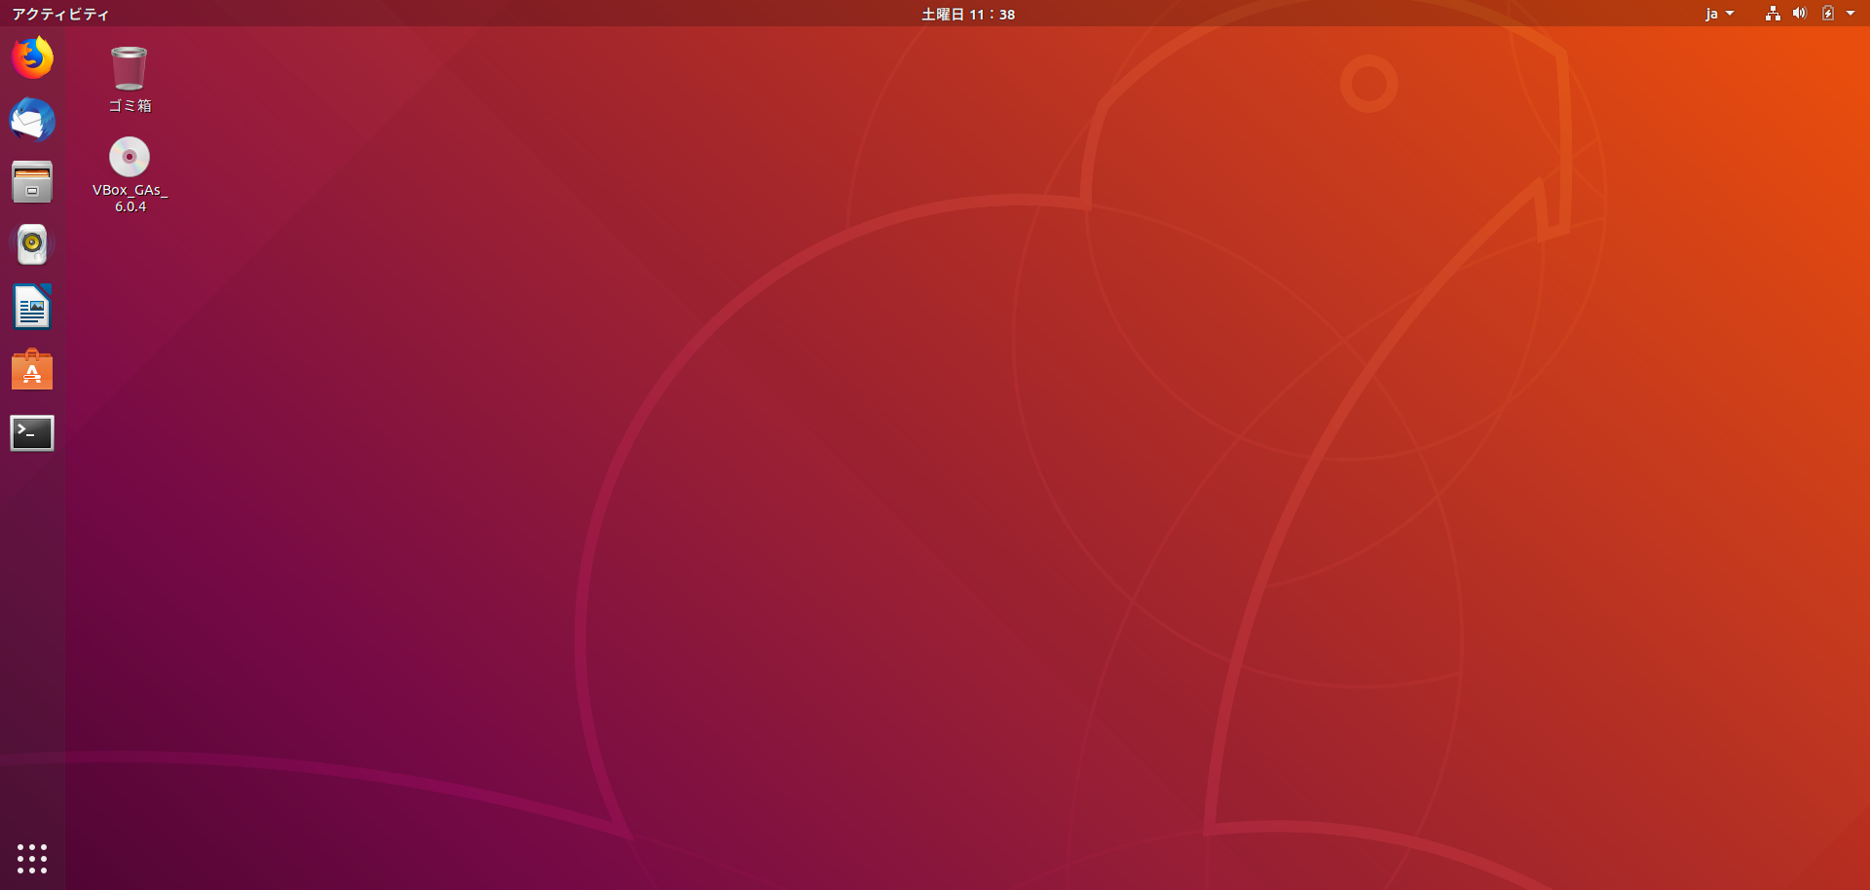Open LibreOffice Writer
Image resolution: width=1870 pixels, height=890 pixels.
(32, 308)
